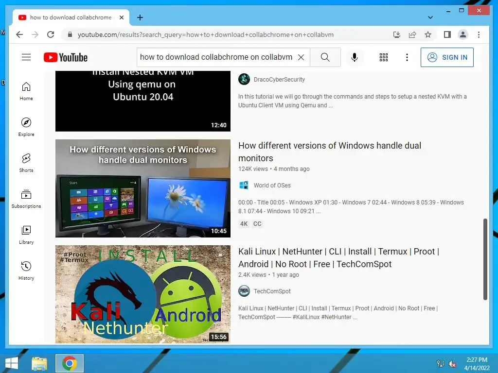The height and width of the screenshot is (373, 498).
Task: Play the nested KVM qemu video thumbnail
Action: coord(143,101)
